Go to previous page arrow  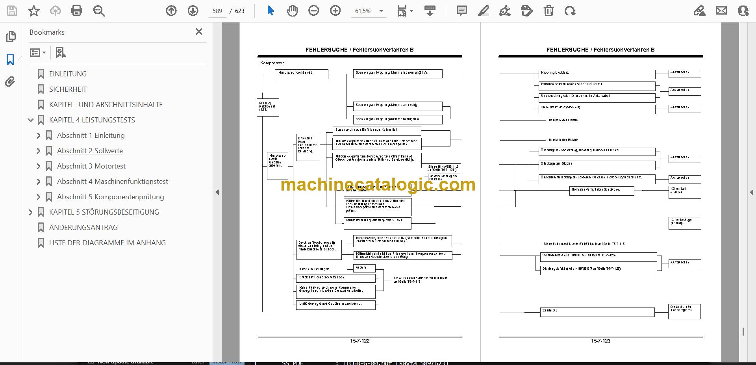pyautogui.click(x=171, y=11)
